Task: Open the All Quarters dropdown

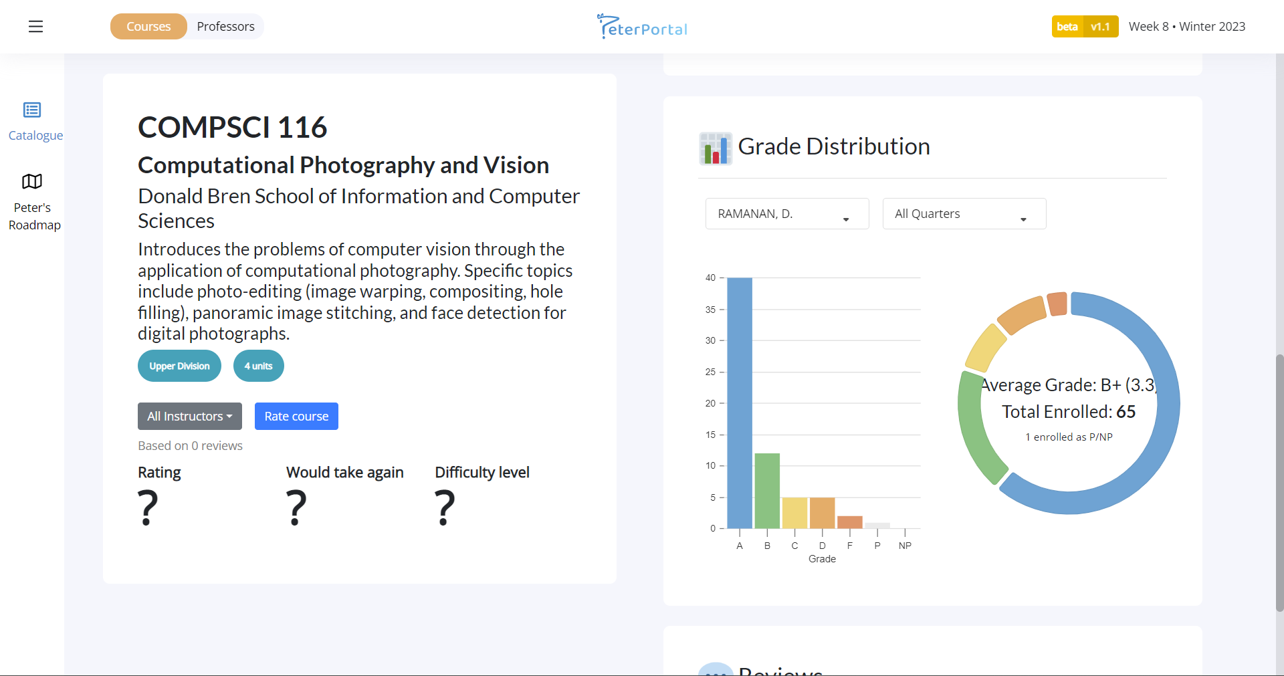Action: coord(963,213)
